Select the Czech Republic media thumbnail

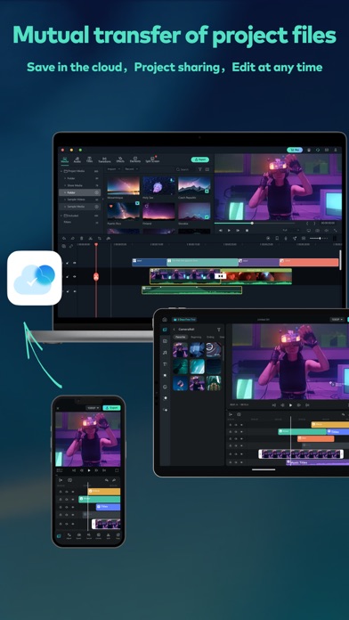click(x=194, y=185)
